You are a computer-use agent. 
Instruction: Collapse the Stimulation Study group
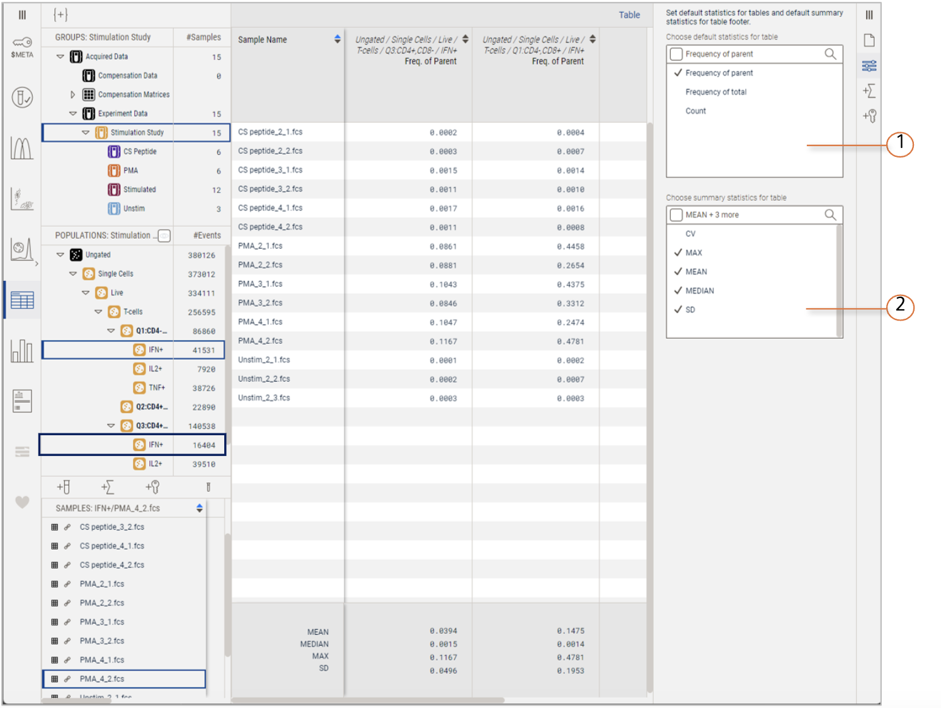click(86, 133)
